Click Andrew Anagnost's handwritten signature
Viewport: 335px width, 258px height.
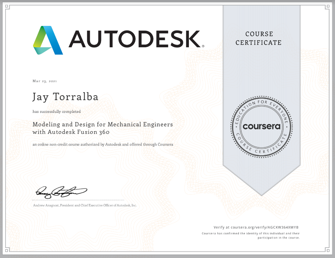(x=61, y=192)
